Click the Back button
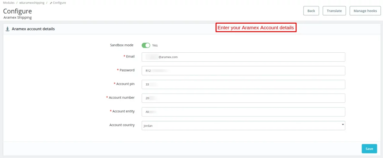The width and height of the screenshot is (383, 158). coord(311,11)
